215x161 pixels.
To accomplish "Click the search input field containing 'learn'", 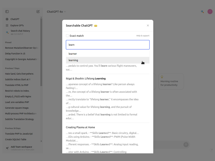I will tap(107, 45).
